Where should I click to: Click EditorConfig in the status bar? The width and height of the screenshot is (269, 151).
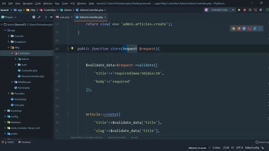(252, 148)
